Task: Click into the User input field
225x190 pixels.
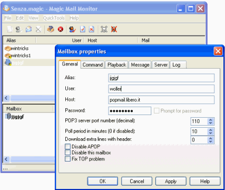Action: [161, 89]
